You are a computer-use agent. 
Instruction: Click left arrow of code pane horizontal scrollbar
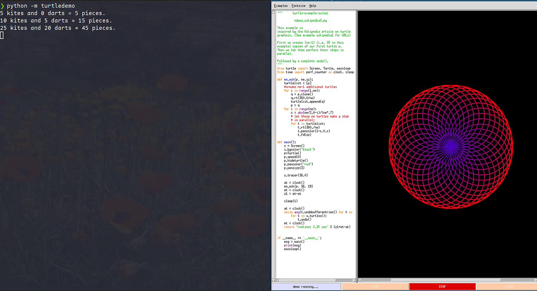coord(277,280)
